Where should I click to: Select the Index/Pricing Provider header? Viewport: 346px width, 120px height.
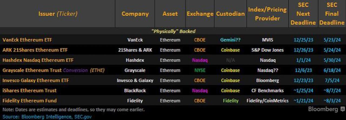[x=267, y=14]
